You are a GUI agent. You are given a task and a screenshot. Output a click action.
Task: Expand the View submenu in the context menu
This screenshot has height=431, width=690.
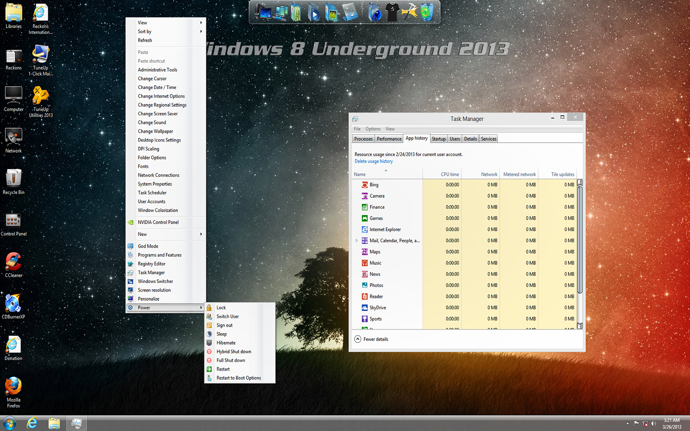click(x=166, y=23)
